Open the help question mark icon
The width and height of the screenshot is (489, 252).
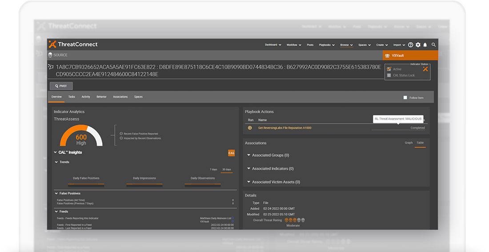[x=411, y=45]
